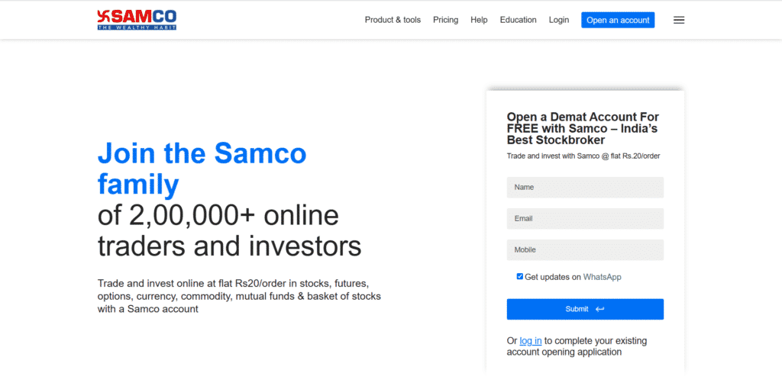
Task: Go to the Pricing menu item
Action: 445,20
